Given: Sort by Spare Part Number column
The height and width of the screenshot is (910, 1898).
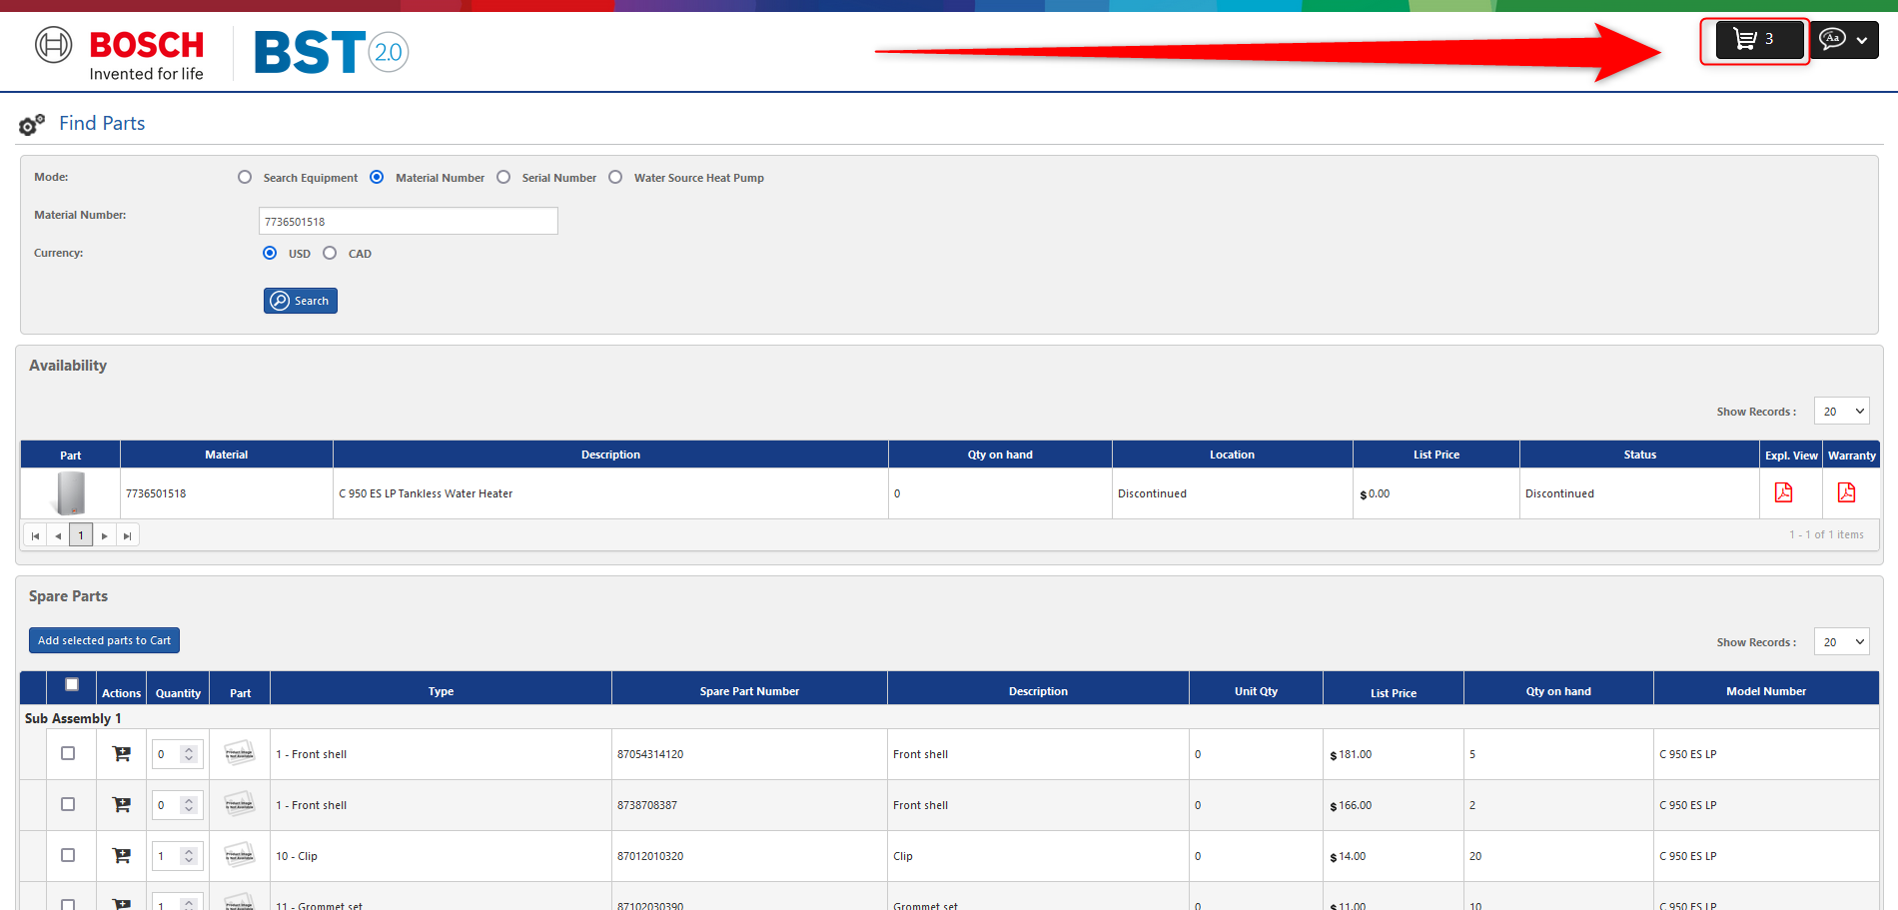Looking at the screenshot, I should (749, 691).
